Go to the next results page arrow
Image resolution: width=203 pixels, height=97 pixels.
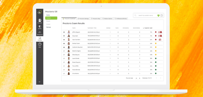pos(161,78)
